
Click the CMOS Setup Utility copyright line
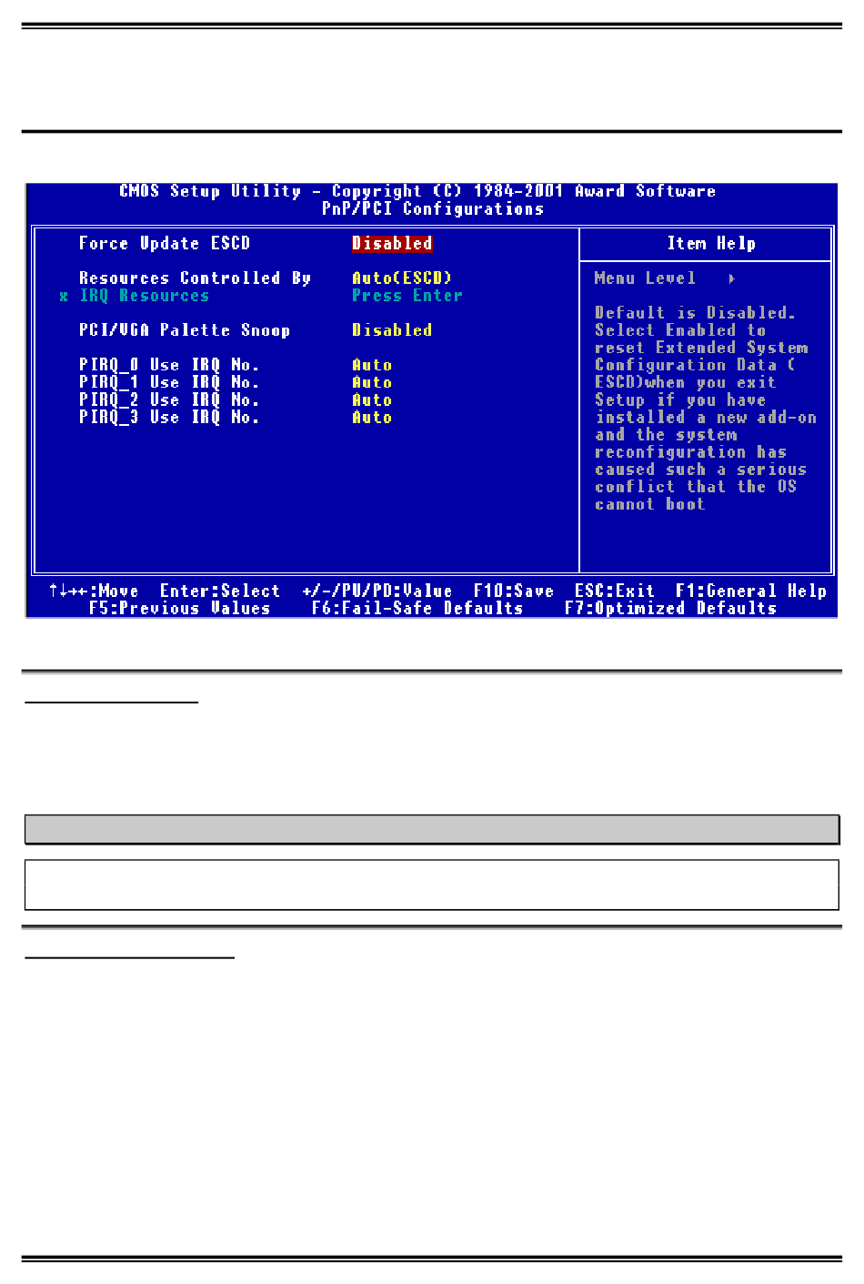pyautogui.click(x=417, y=191)
